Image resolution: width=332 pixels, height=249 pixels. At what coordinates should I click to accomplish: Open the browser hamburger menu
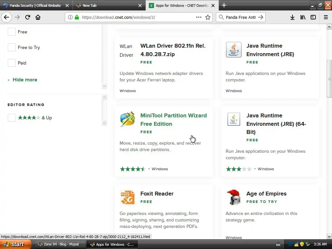326,17
